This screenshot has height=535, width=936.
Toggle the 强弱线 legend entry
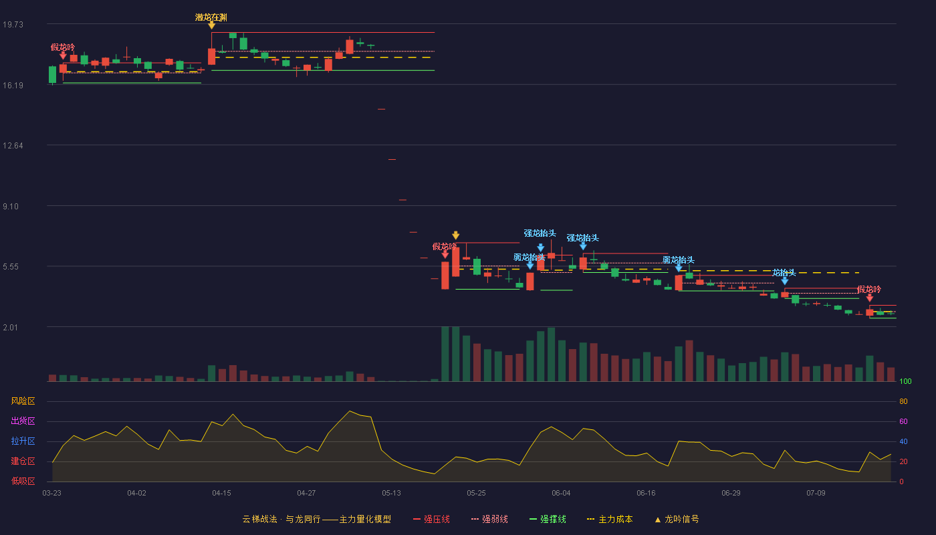[489, 519]
